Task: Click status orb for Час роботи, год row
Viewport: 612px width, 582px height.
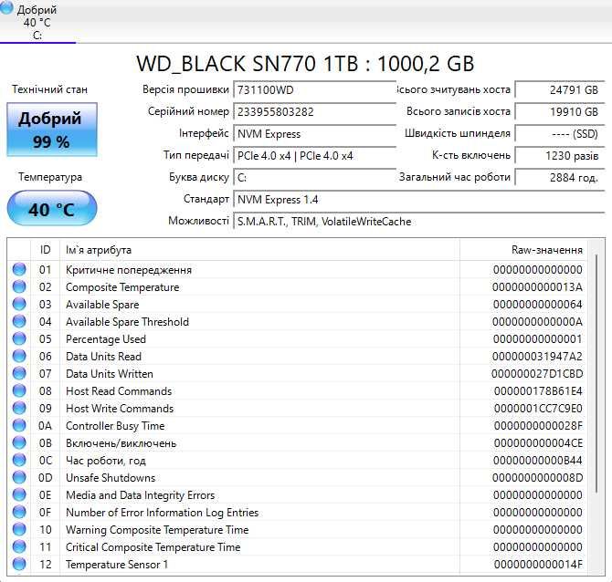Action: pos(19,461)
